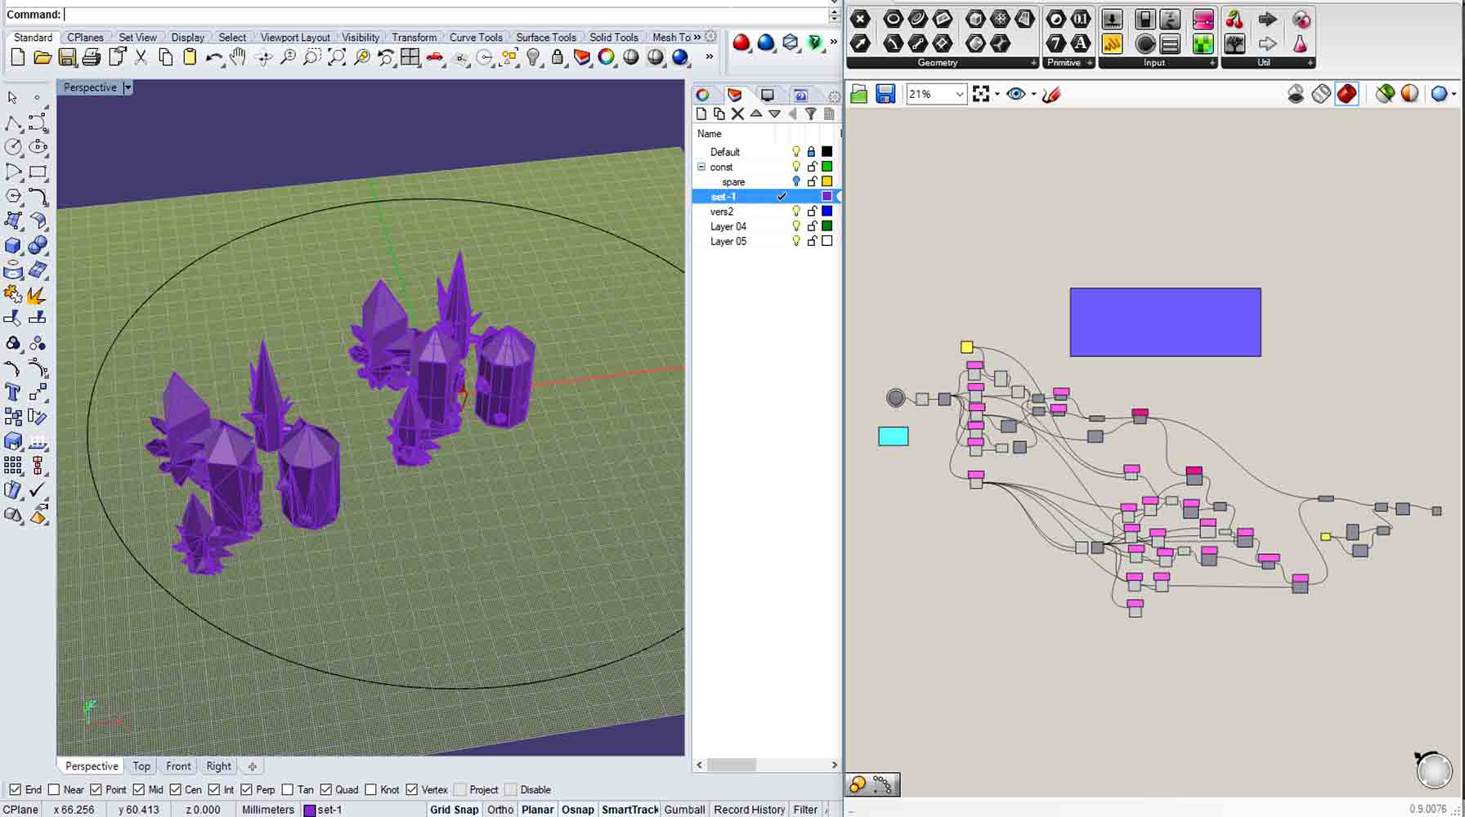
Task: Click the Lock padlock icon in Standard toolbar
Action: click(x=558, y=57)
